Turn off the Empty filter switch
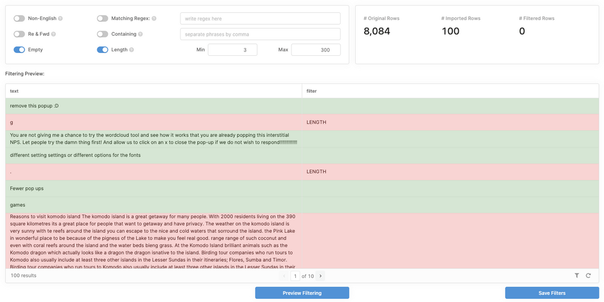Image resolution: width=604 pixels, height=302 pixels. pyautogui.click(x=19, y=50)
